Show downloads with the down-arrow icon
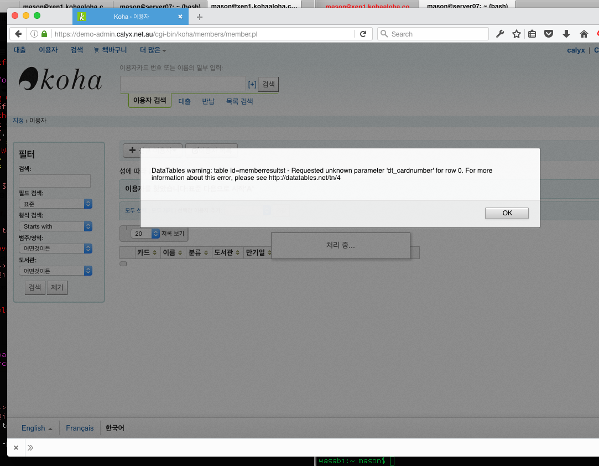Screen dimensions: 599x466 pos(566,34)
